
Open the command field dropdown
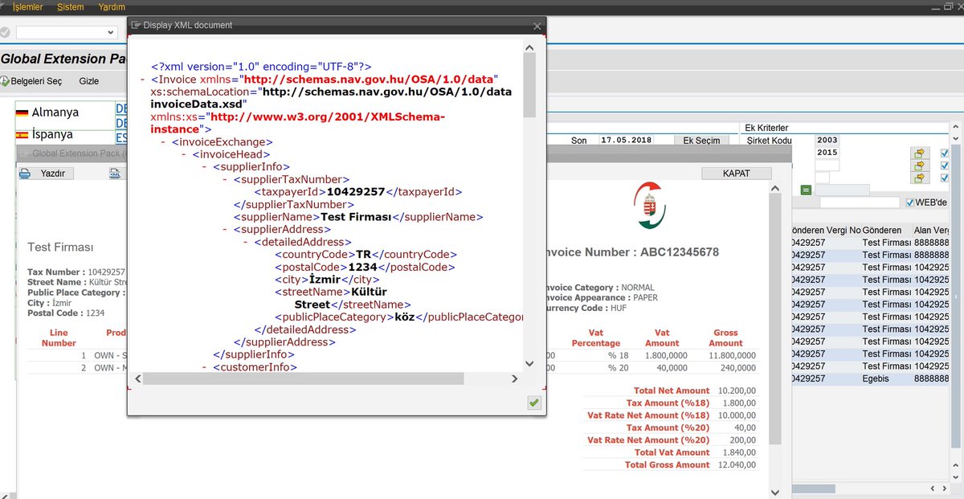111,32
